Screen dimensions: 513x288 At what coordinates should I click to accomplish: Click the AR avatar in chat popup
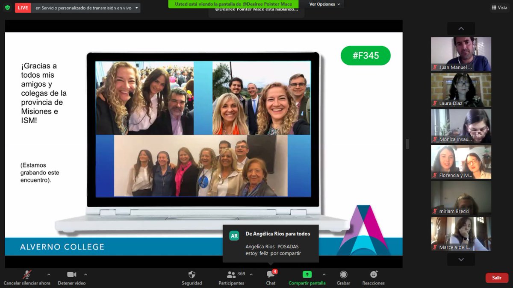click(234, 236)
